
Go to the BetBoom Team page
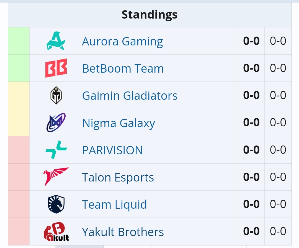tap(123, 68)
